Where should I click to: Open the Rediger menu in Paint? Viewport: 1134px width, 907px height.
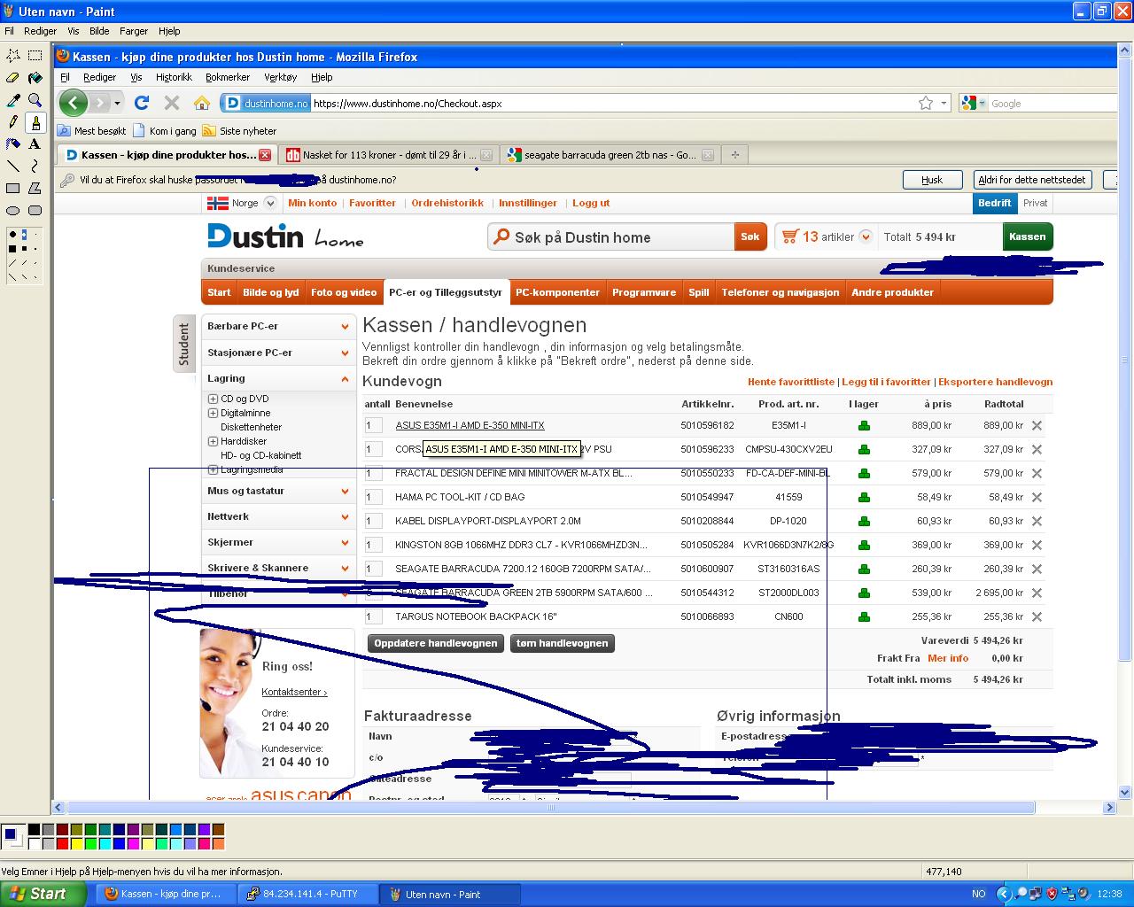(x=40, y=30)
